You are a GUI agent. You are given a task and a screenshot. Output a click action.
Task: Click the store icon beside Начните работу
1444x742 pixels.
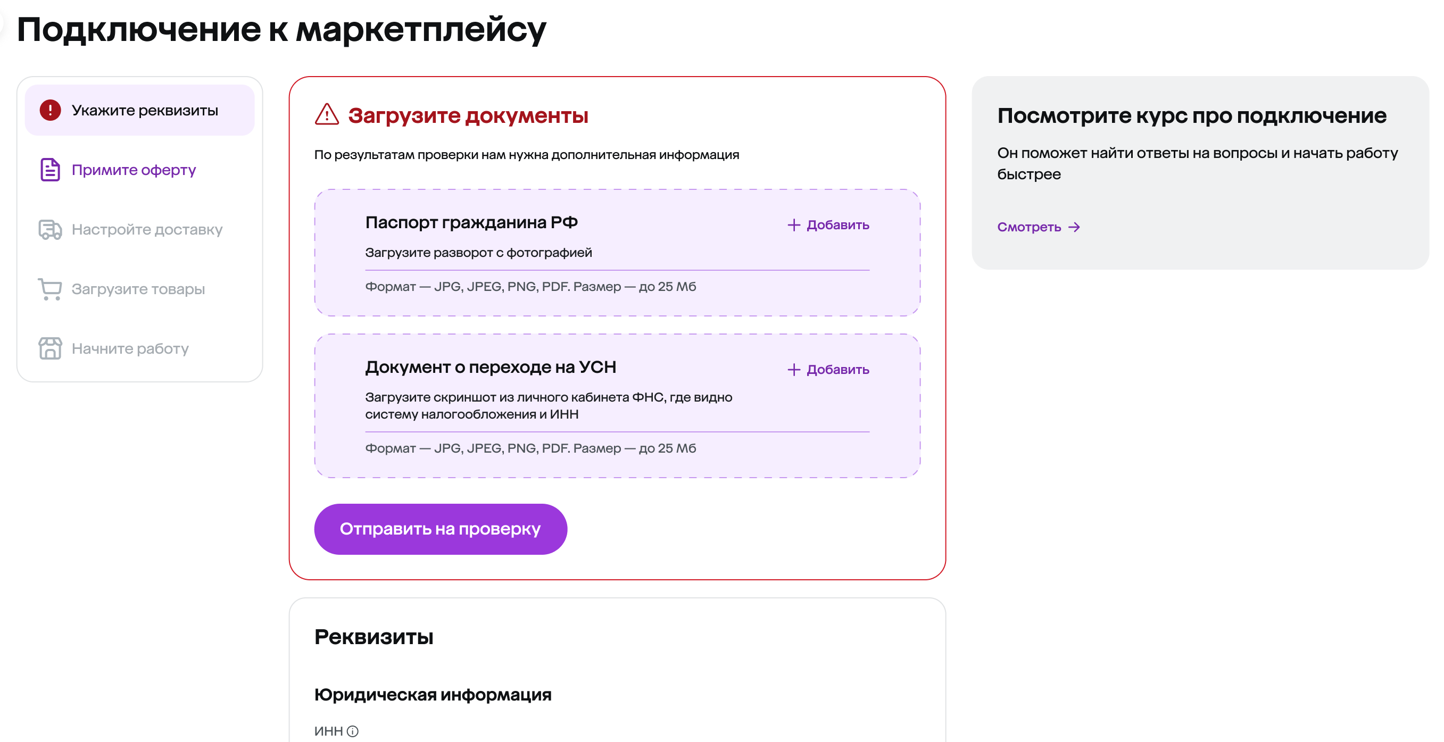coord(50,348)
